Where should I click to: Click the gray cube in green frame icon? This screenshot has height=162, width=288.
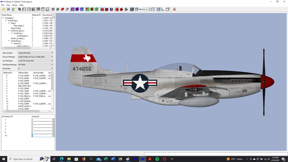[96, 9]
